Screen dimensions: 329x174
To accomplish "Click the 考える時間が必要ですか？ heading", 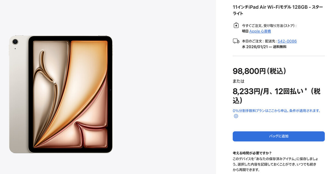I will (252, 153).
